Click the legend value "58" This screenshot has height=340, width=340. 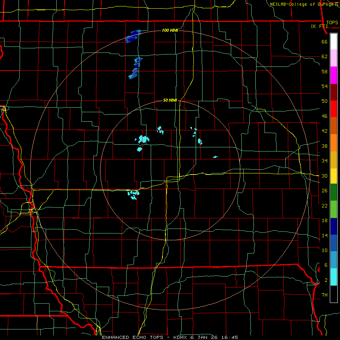pyautogui.click(x=325, y=71)
